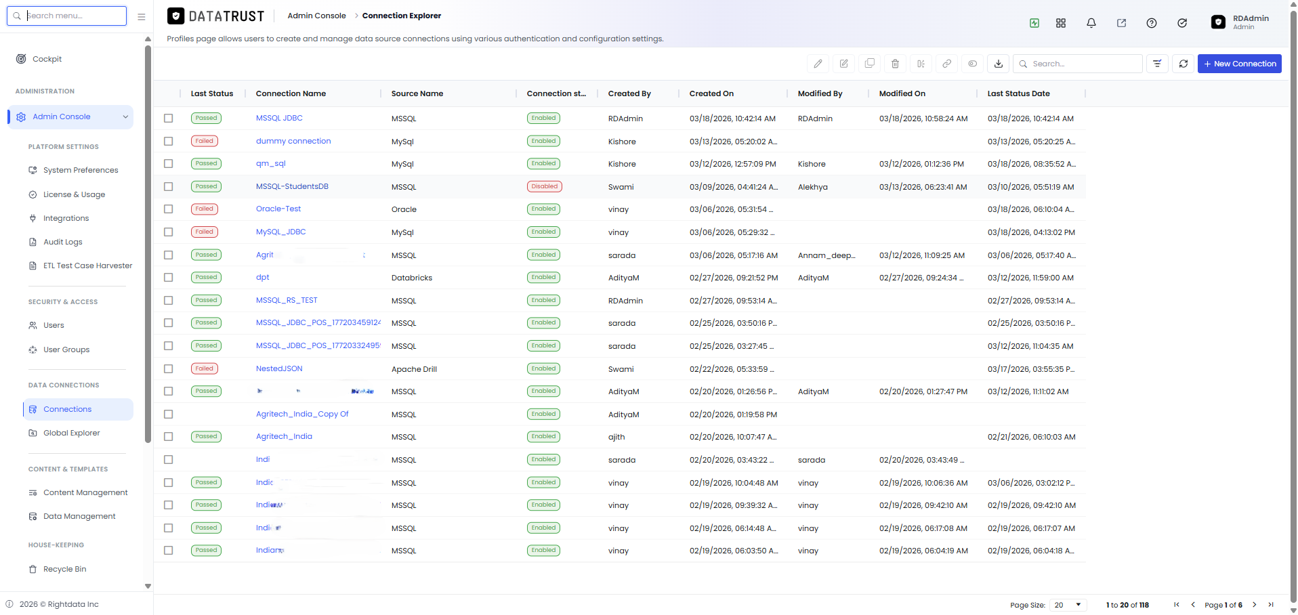Sort by Last Status column
Screen dimensions: 1298x615
point(211,93)
